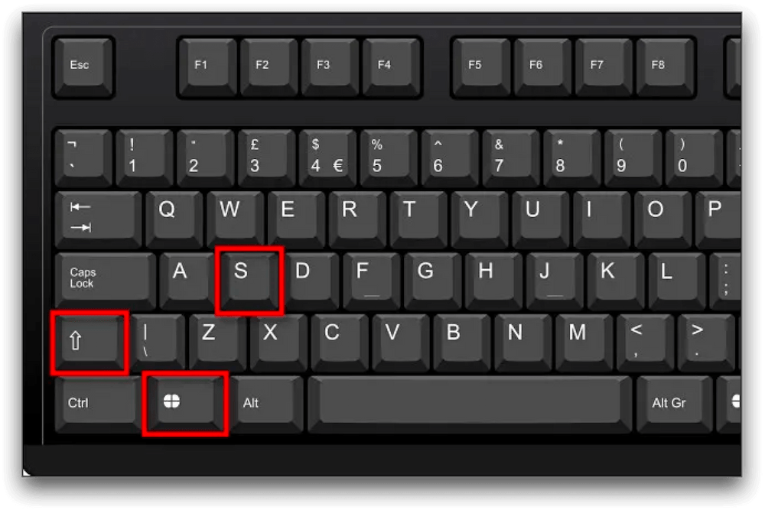
Task: Click the F5 function key
Action: [480, 67]
